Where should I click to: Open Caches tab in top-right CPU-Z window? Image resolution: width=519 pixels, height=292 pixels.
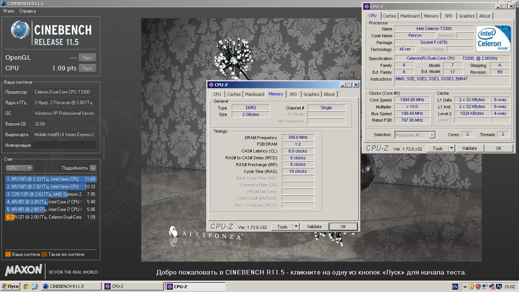click(389, 16)
